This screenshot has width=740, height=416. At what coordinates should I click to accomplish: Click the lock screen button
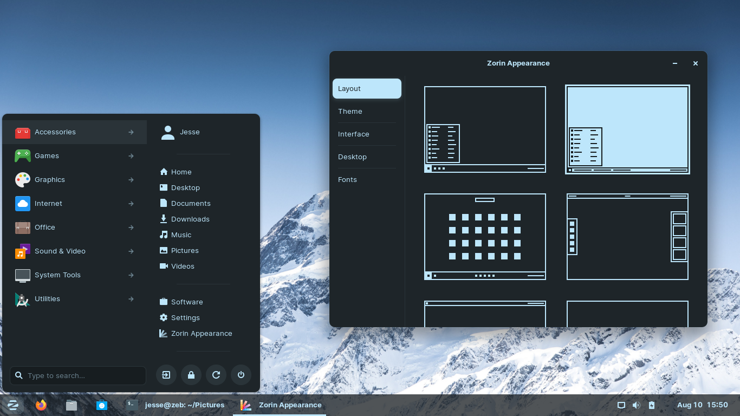191,375
